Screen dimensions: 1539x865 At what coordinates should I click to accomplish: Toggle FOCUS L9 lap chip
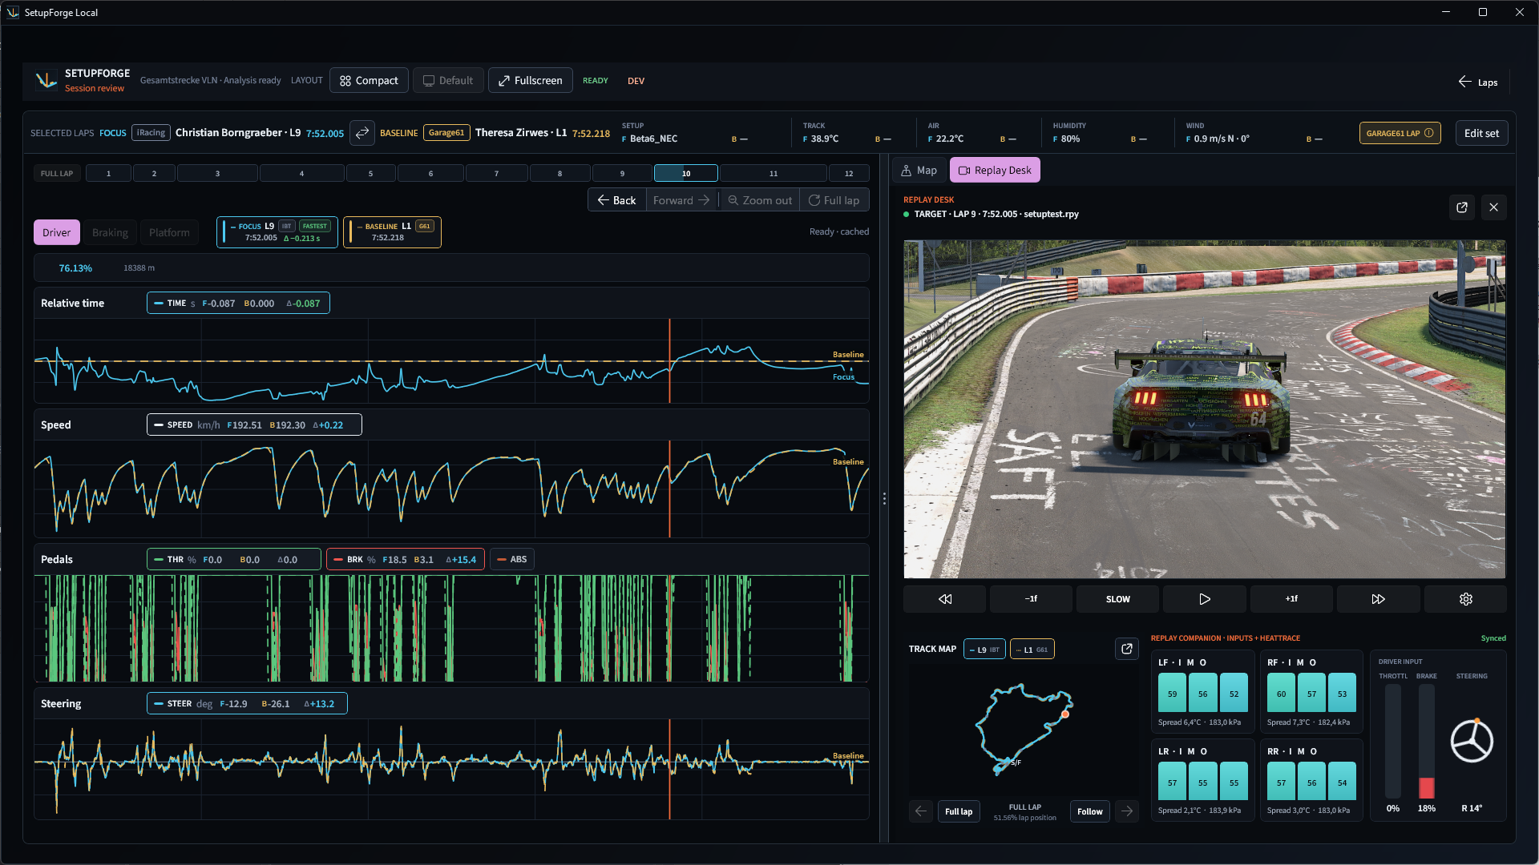tap(277, 232)
